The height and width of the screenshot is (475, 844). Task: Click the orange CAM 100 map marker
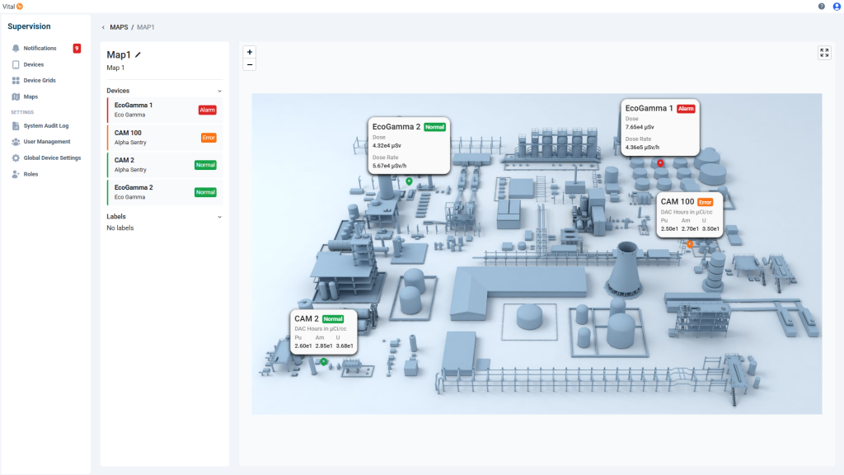pyautogui.click(x=689, y=244)
